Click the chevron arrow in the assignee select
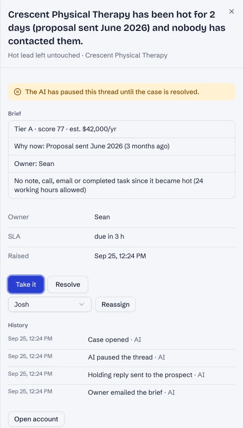243x428 pixels. pos(82,304)
